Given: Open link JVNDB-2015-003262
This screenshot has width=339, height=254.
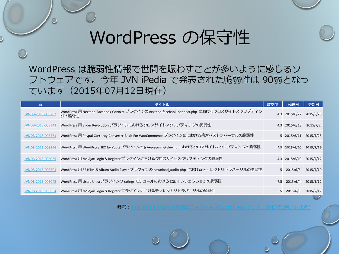Looking at the screenshot, I should pos(40,114).
